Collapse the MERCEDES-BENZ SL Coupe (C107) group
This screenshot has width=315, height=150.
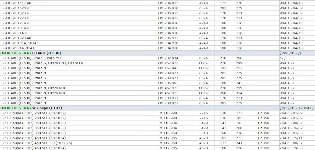(x=1, y=108)
